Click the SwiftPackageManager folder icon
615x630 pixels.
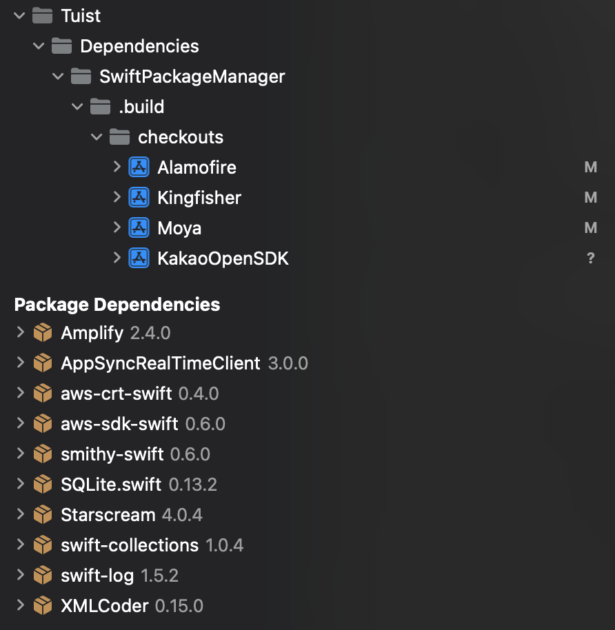click(x=81, y=77)
